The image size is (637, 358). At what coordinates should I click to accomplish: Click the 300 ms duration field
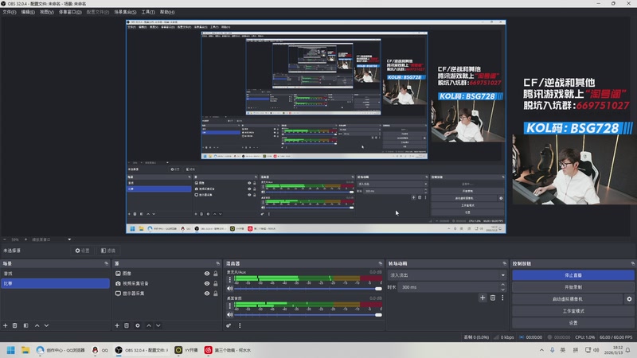(448, 287)
